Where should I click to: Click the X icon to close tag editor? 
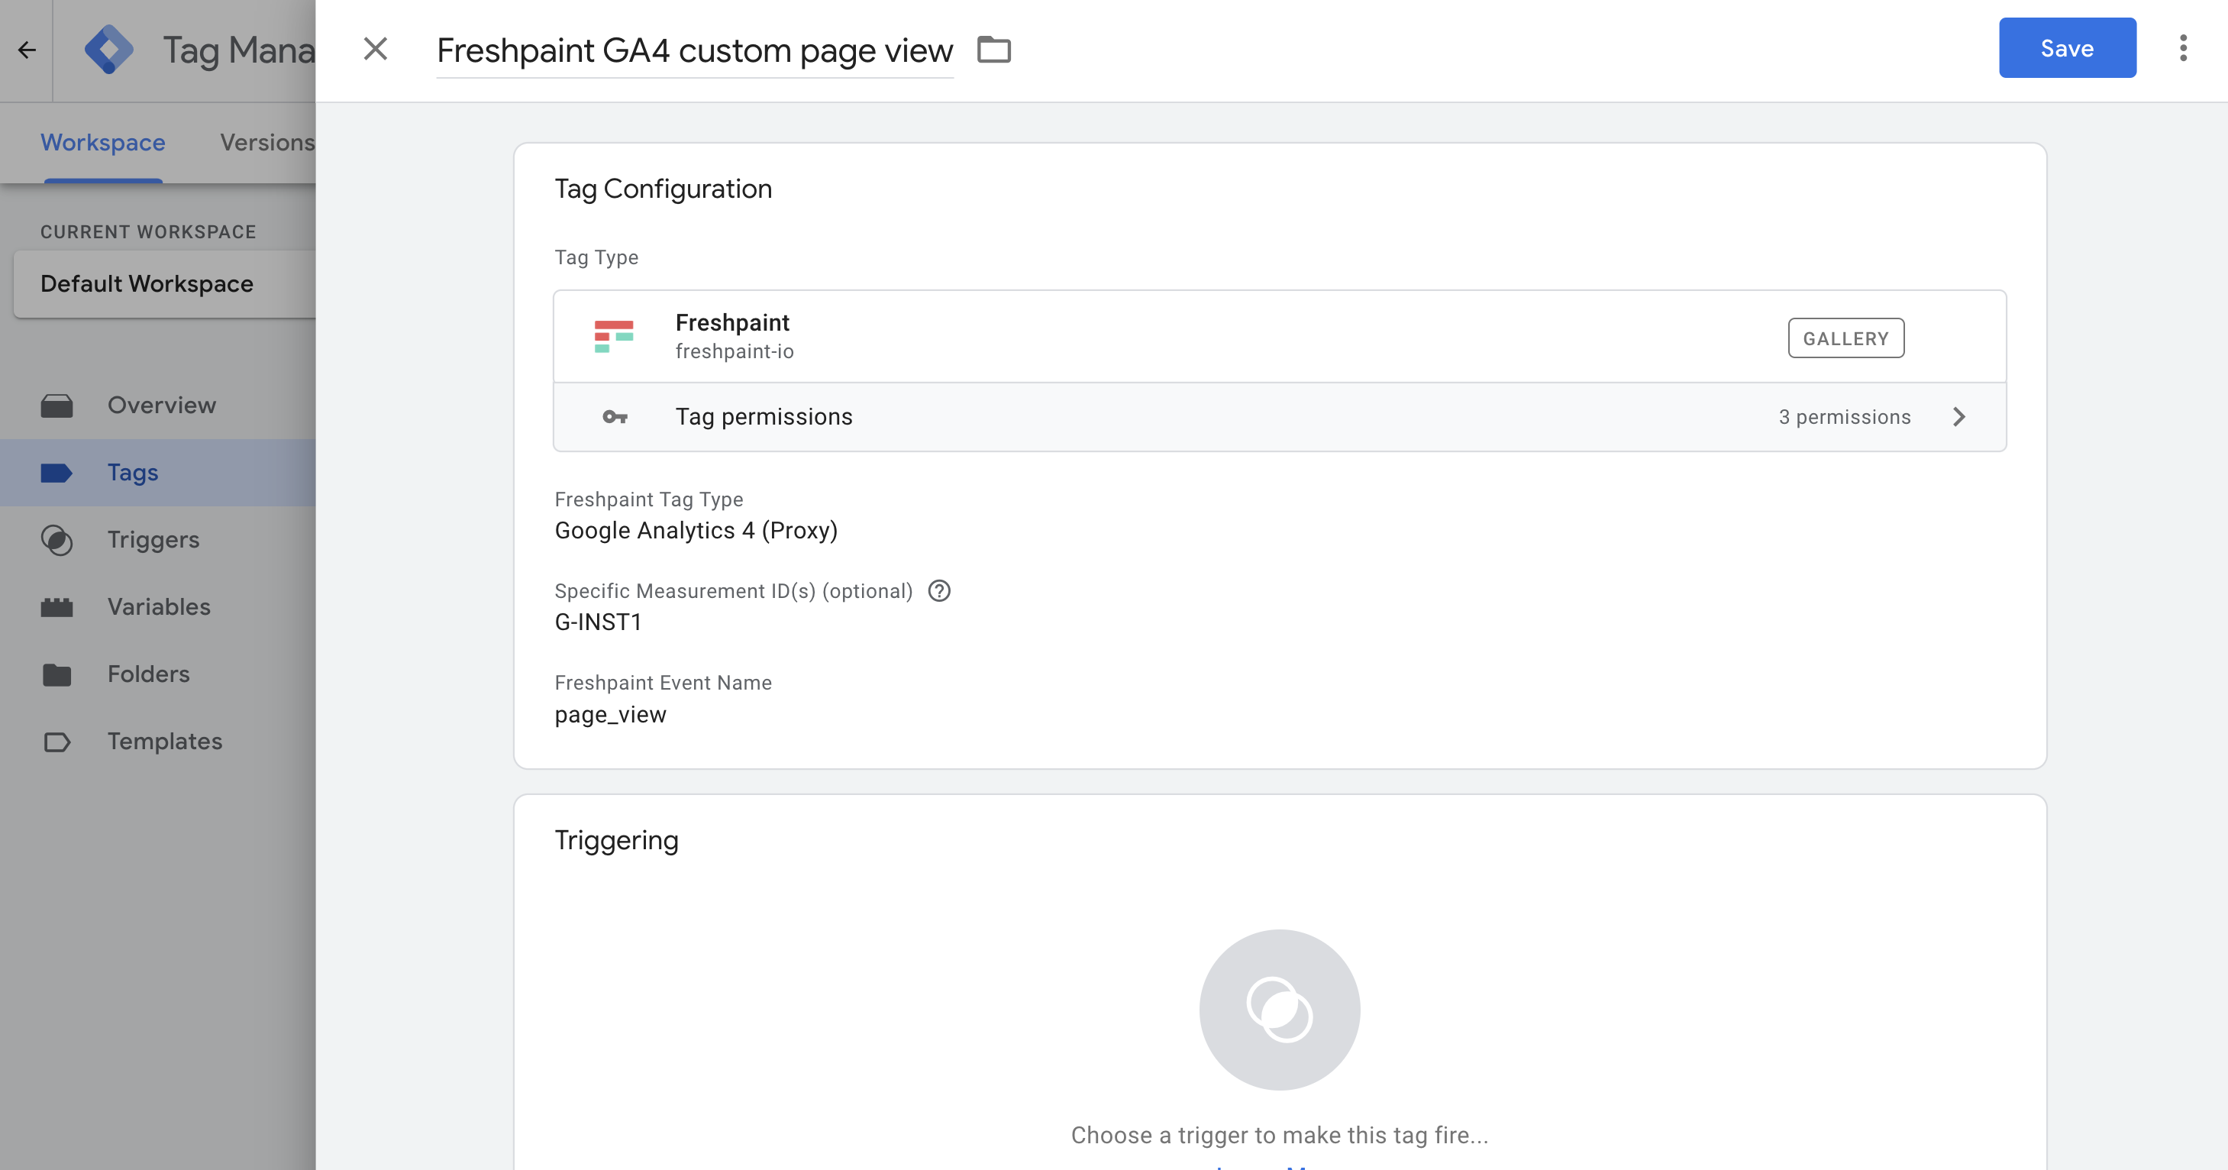point(376,50)
